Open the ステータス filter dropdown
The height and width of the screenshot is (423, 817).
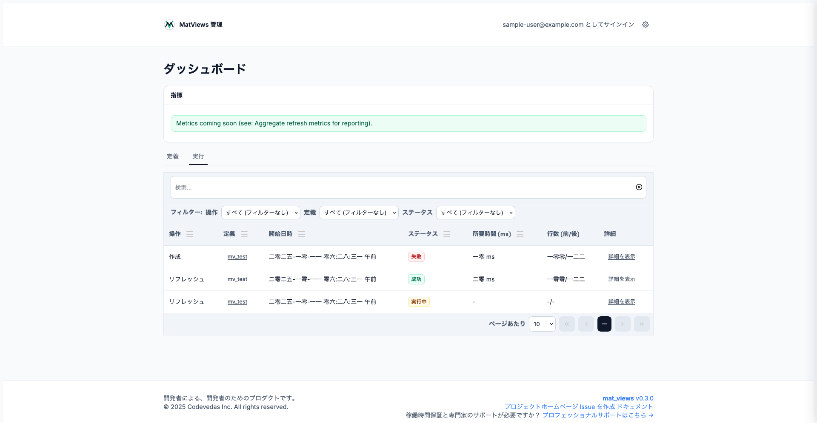[x=475, y=213]
